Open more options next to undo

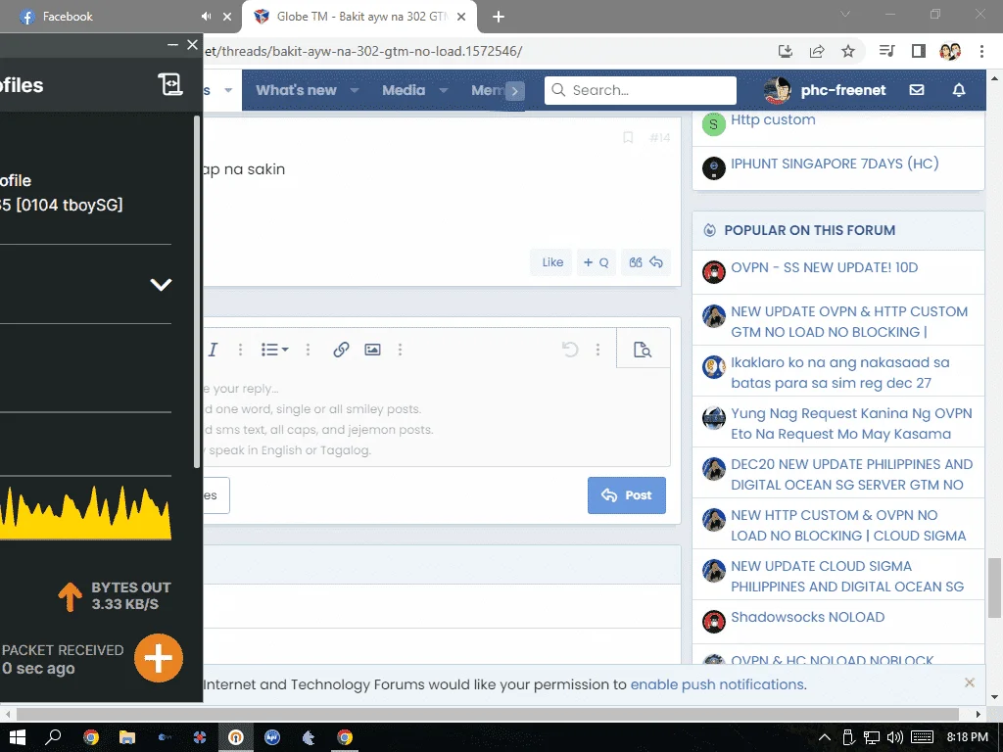[598, 350]
